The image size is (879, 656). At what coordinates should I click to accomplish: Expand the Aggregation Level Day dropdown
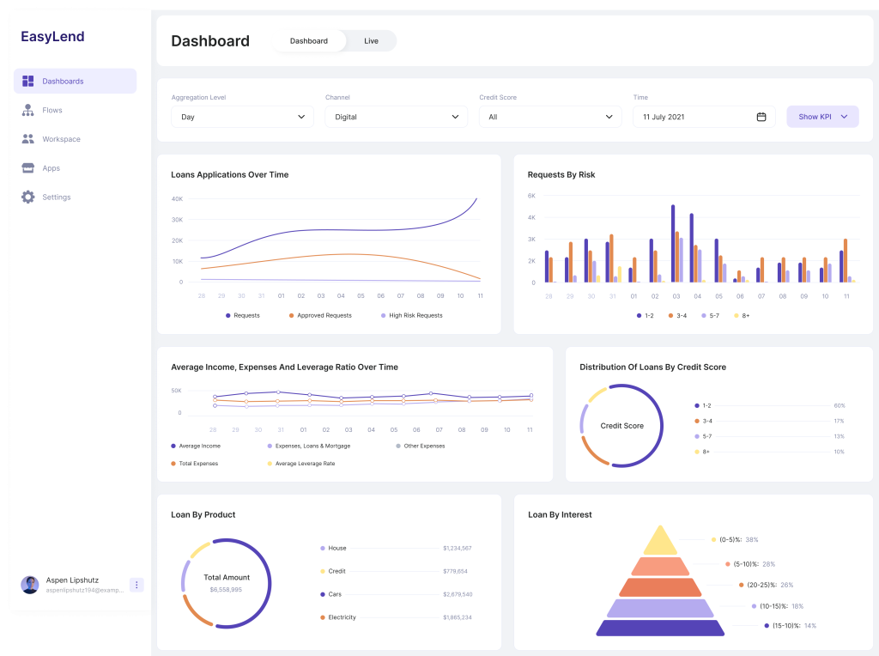(242, 117)
